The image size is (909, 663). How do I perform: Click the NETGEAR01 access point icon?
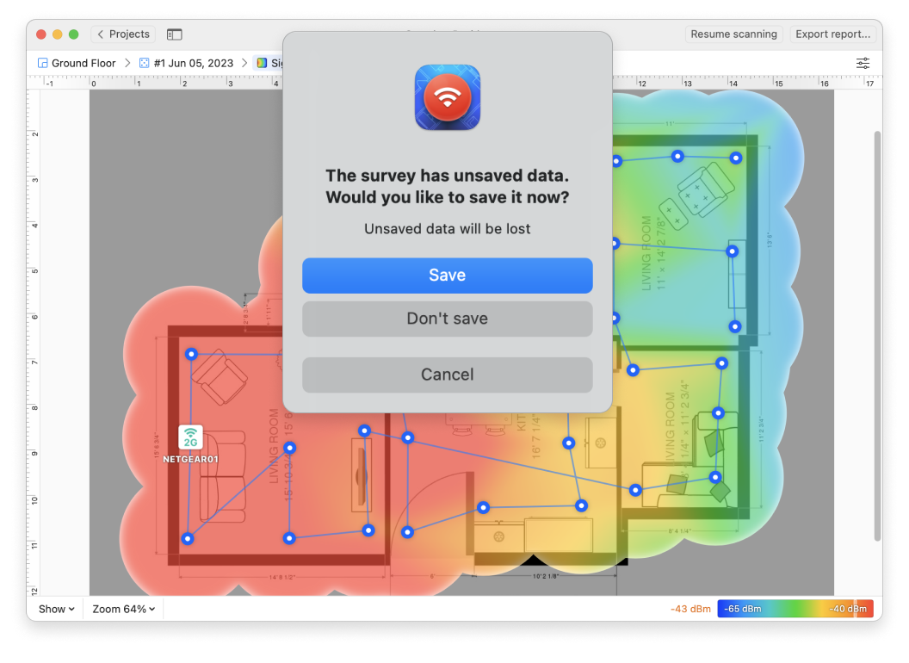pyautogui.click(x=190, y=437)
